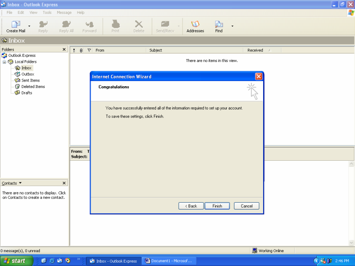The image size is (355, 266).
Task: Click the preview pane scroll down arrow
Action: (x=351, y=243)
